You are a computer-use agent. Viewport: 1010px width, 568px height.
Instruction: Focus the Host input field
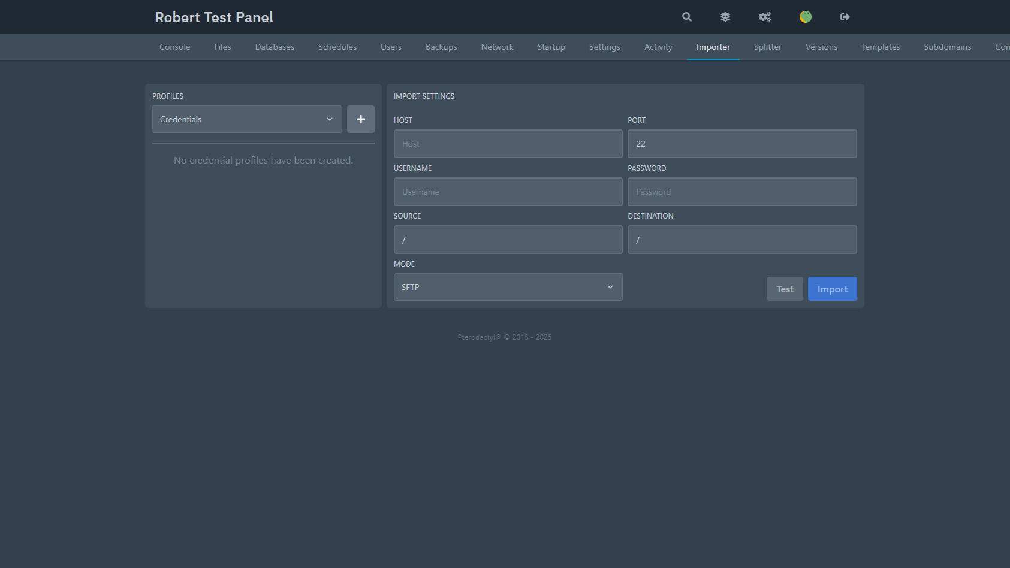tap(508, 144)
